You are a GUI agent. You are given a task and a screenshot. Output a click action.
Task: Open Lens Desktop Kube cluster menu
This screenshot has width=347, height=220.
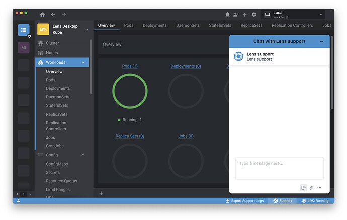click(x=87, y=29)
